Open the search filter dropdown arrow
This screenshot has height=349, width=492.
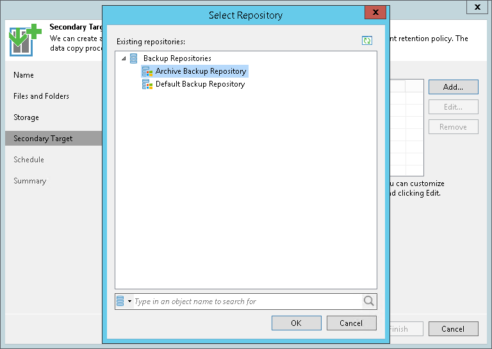coord(129,302)
